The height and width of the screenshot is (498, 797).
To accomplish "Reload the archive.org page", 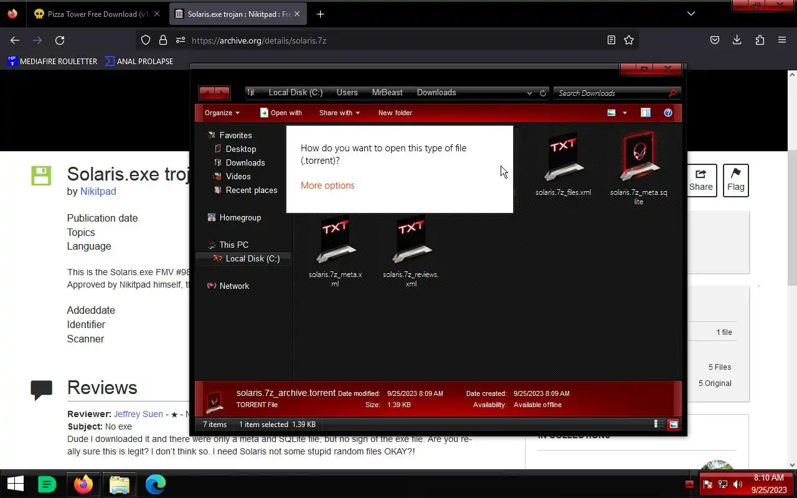I will [x=60, y=40].
